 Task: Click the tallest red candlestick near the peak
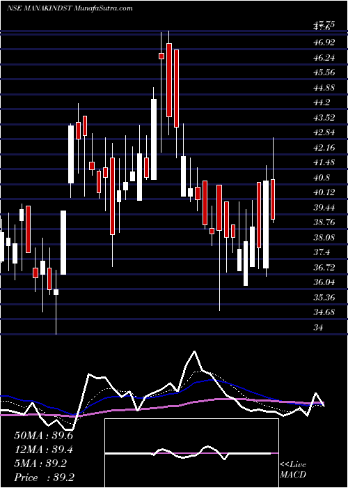177,89
